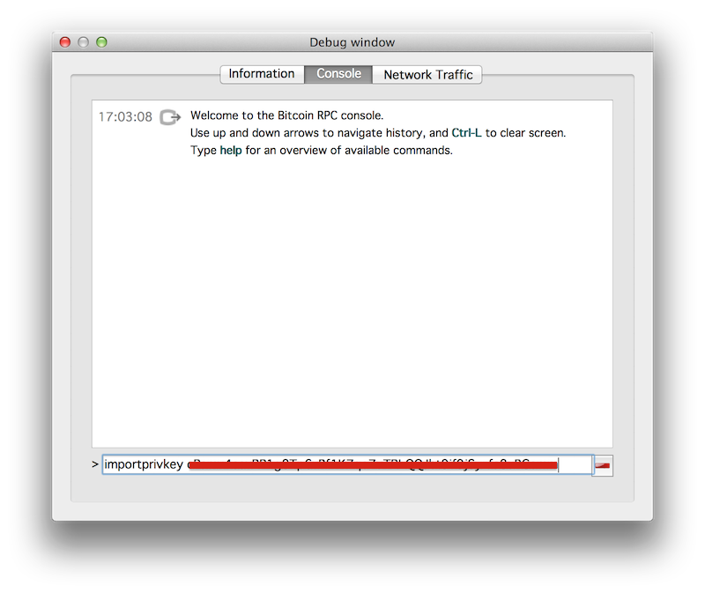Image resolution: width=705 pixels, height=593 pixels.
Task: Click the 'Debug window' title text
Action: tap(352, 42)
